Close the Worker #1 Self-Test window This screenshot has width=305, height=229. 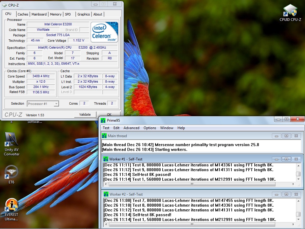[296, 159]
